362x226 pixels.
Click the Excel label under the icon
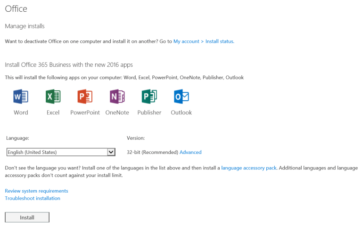point(53,113)
